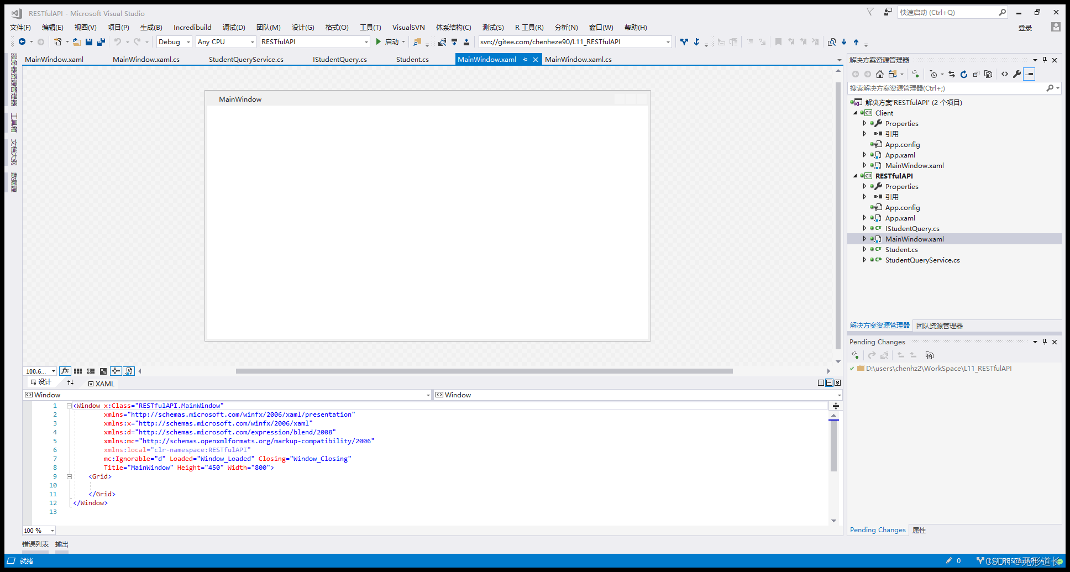Image resolution: width=1070 pixels, height=572 pixels.
Task: Click the Find in Files icon
Action: coord(417,41)
